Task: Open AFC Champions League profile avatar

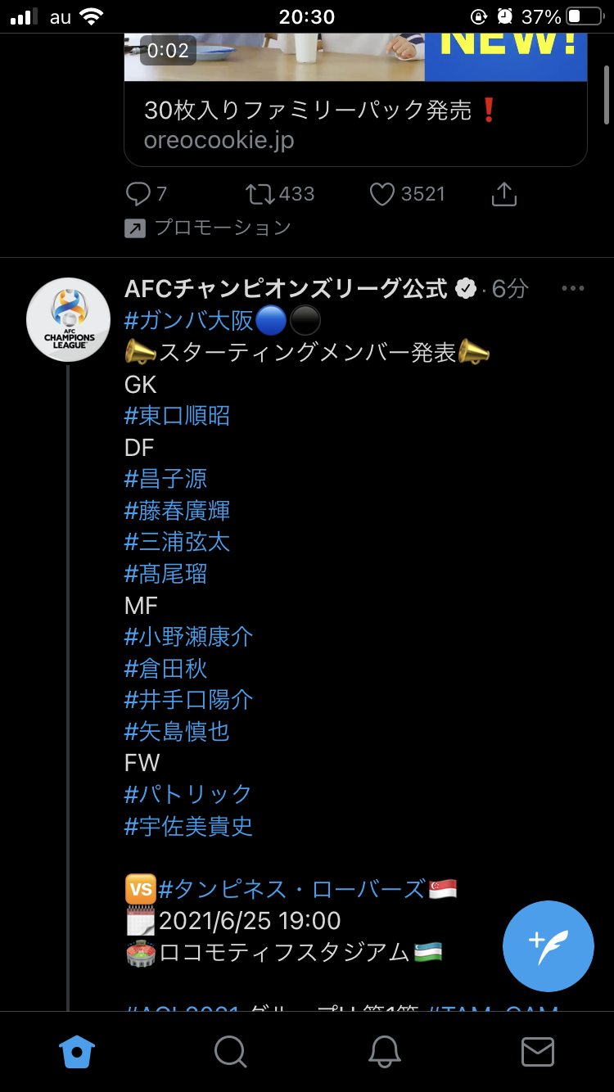Action: pos(69,319)
